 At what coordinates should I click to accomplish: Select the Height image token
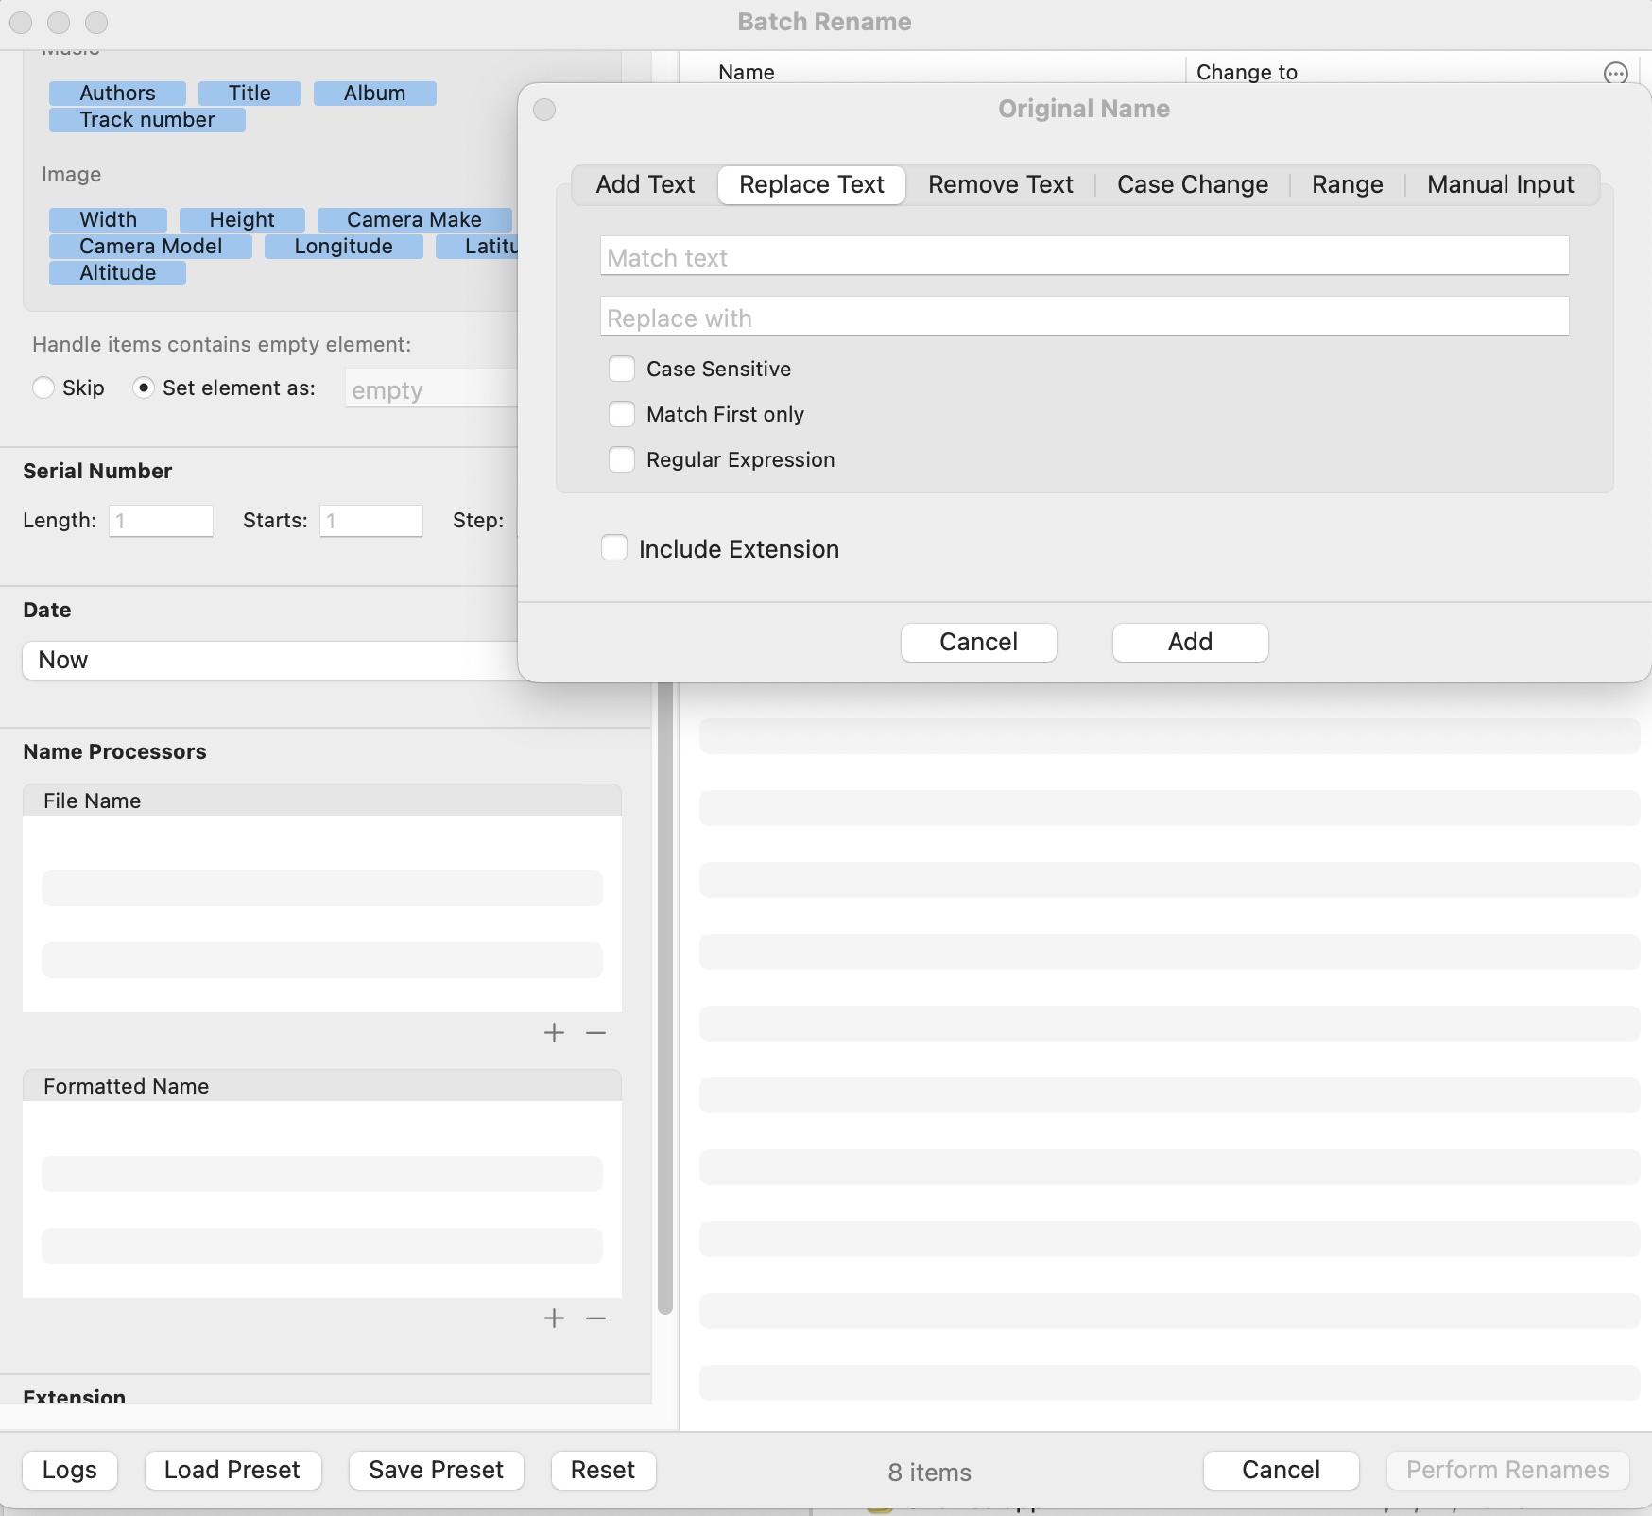point(242,219)
